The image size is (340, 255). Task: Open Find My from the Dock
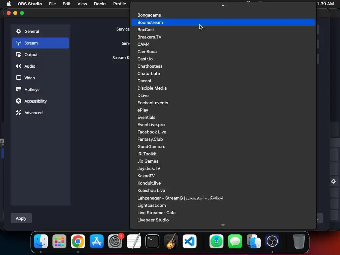[216, 241]
